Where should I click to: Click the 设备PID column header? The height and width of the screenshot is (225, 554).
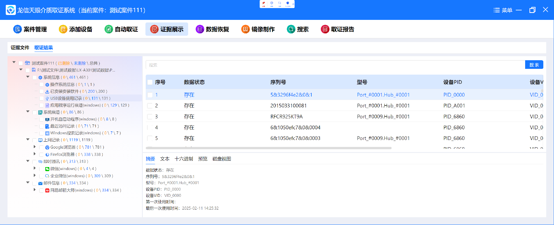pos(453,82)
